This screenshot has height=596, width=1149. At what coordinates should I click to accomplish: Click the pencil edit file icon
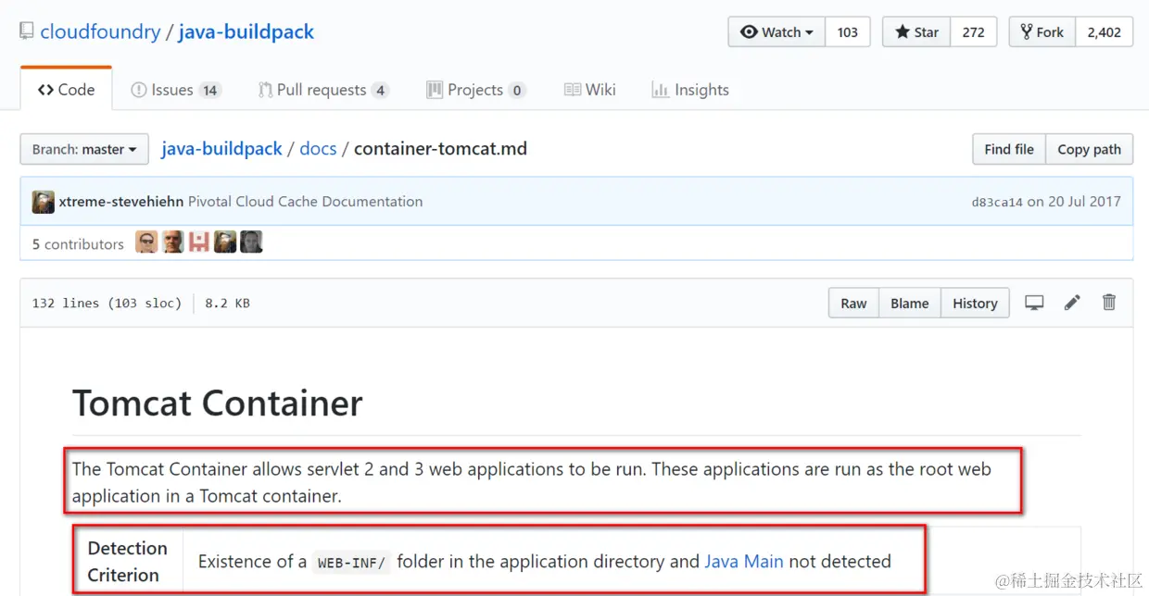(x=1072, y=302)
